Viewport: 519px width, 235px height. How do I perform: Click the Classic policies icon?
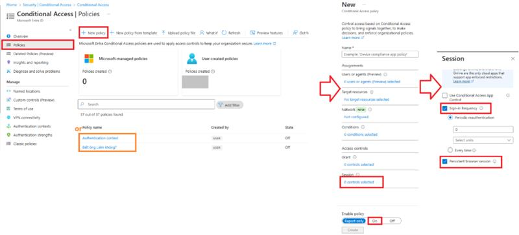pyautogui.click(x=8, y=143)
